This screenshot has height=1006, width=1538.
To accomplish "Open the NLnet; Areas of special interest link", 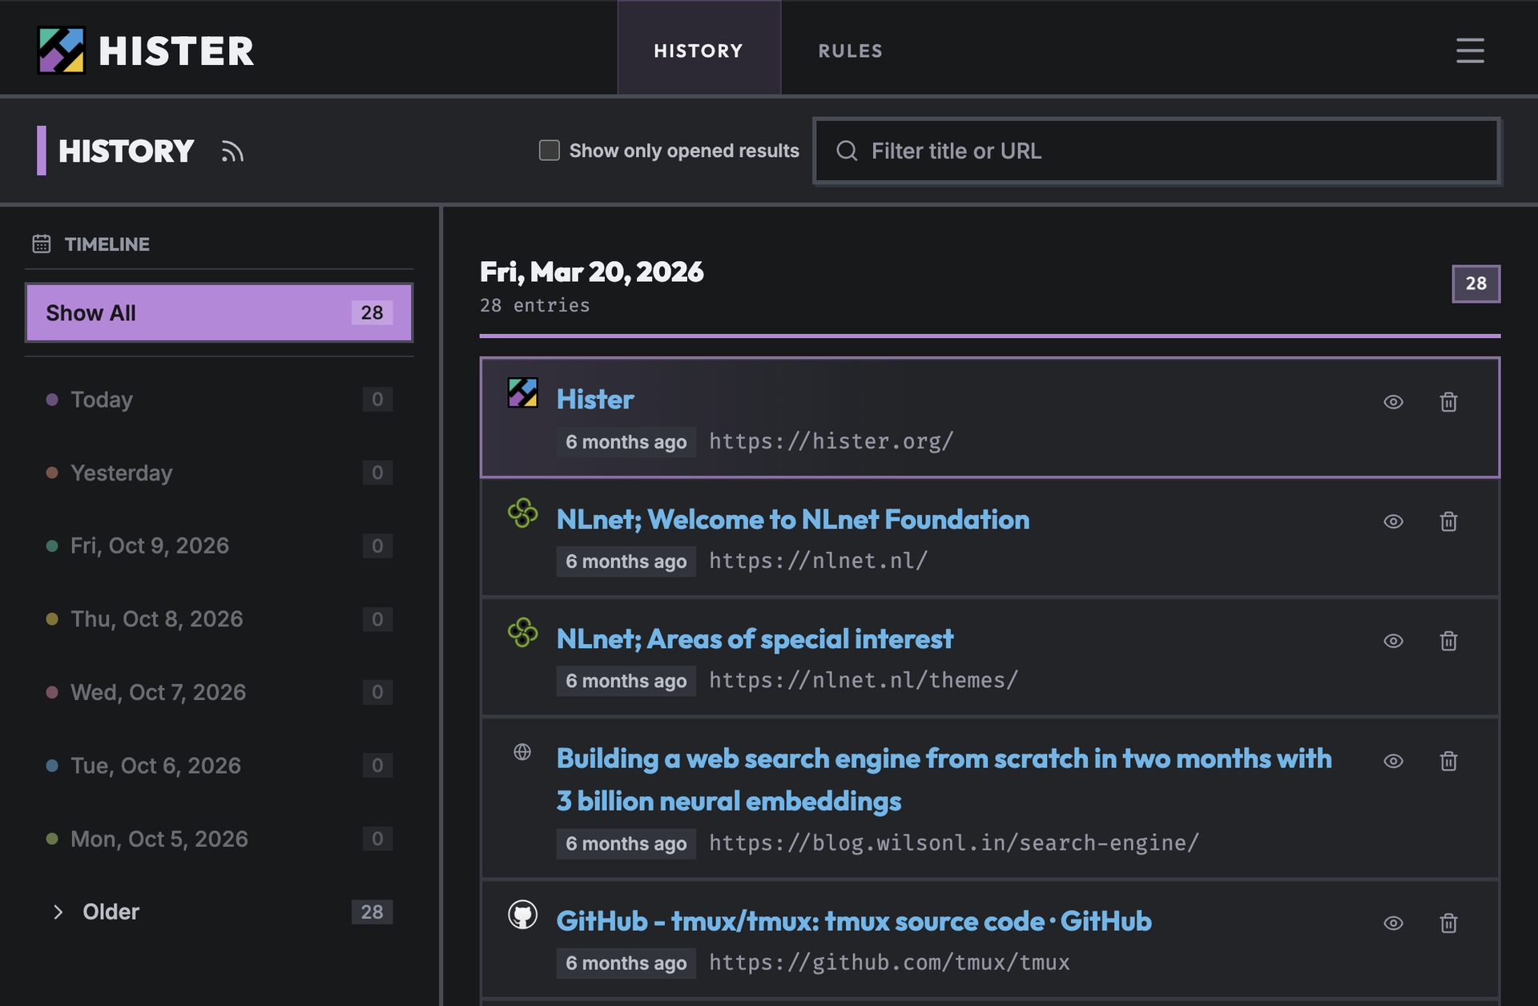I will 755,639.
